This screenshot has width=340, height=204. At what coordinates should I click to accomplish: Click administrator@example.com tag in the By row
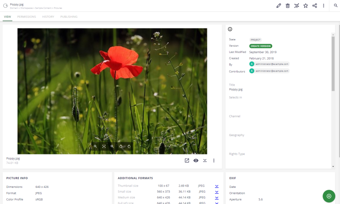[269, 64]
